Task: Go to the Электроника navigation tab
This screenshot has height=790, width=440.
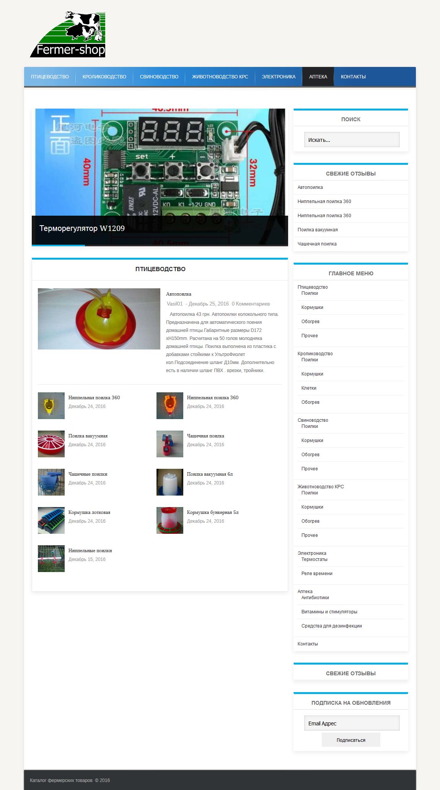Action: 279,77
